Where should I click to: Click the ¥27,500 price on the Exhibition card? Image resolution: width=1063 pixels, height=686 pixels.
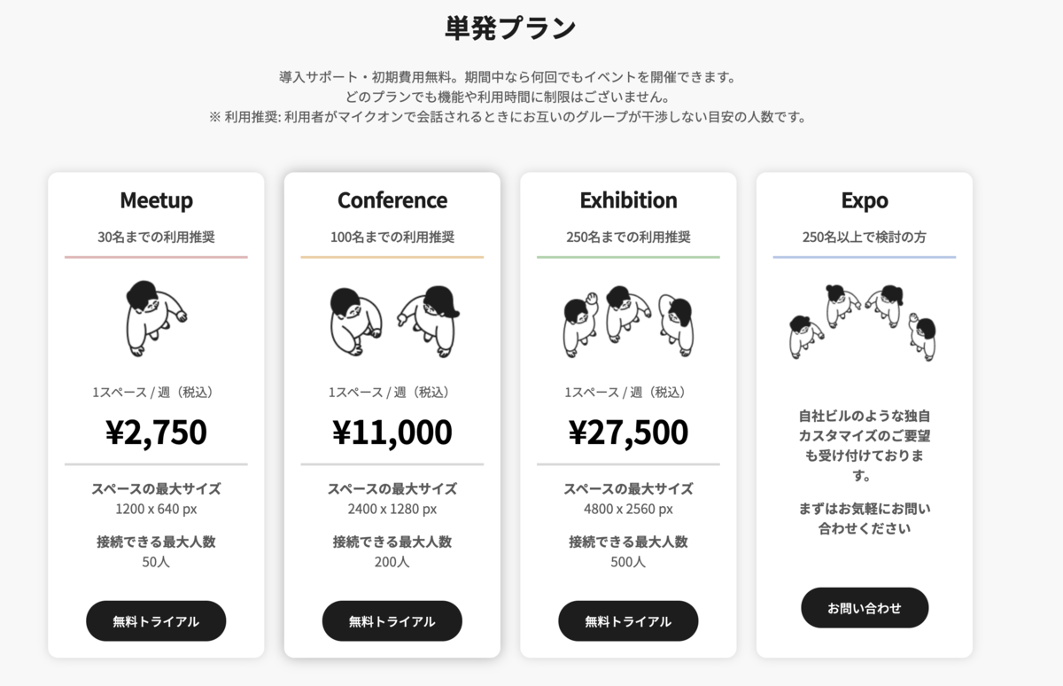pyautogui.click(x=628, y=432)
